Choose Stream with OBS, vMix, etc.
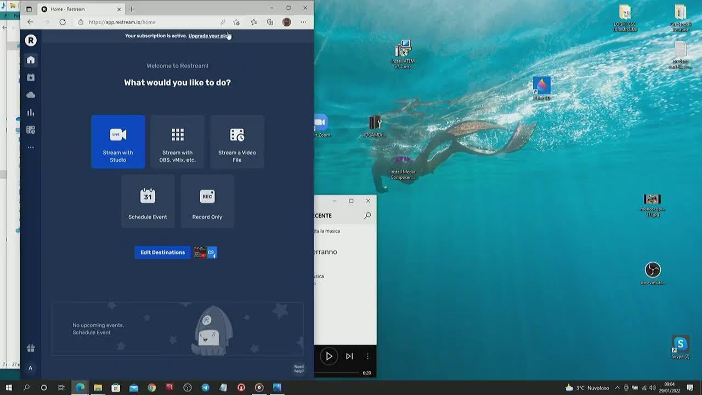 click(x=177, y=142)
